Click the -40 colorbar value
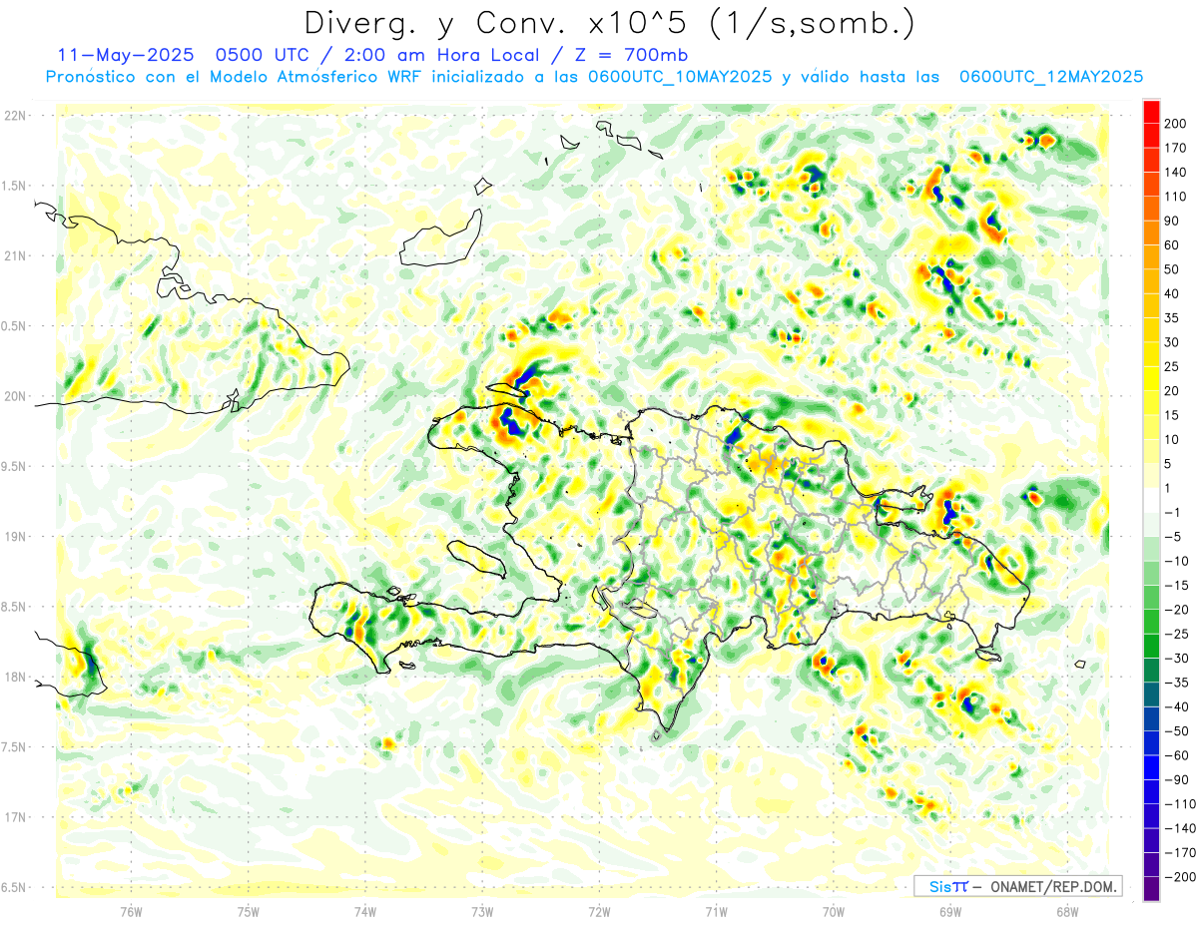Image resolution: width=1198 pixels, height=925 pixels. click(x=1178, y=707)
